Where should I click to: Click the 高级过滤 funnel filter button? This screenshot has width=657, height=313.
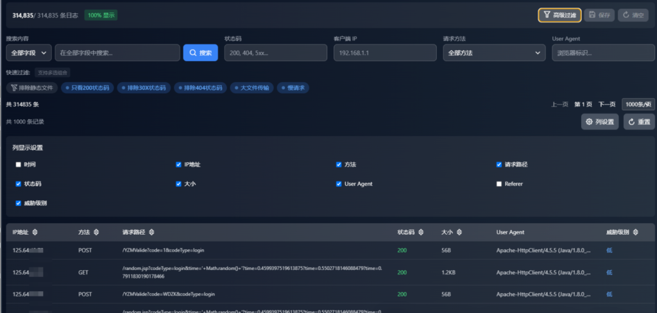(559, 15)
